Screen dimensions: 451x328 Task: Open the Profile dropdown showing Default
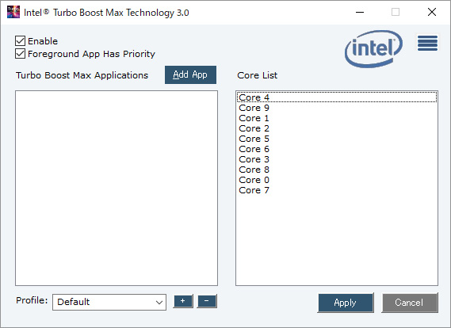[109, 302]
